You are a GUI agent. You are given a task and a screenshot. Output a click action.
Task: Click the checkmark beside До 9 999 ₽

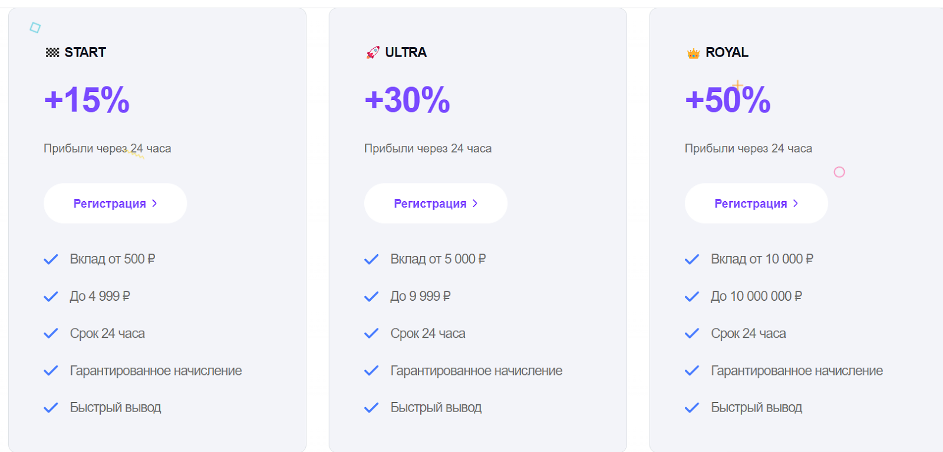pyautogui.click(x=371, y=296)
